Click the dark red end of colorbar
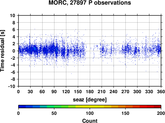The image size is (165, 123). pyautogui.click(x=157, y=107)
